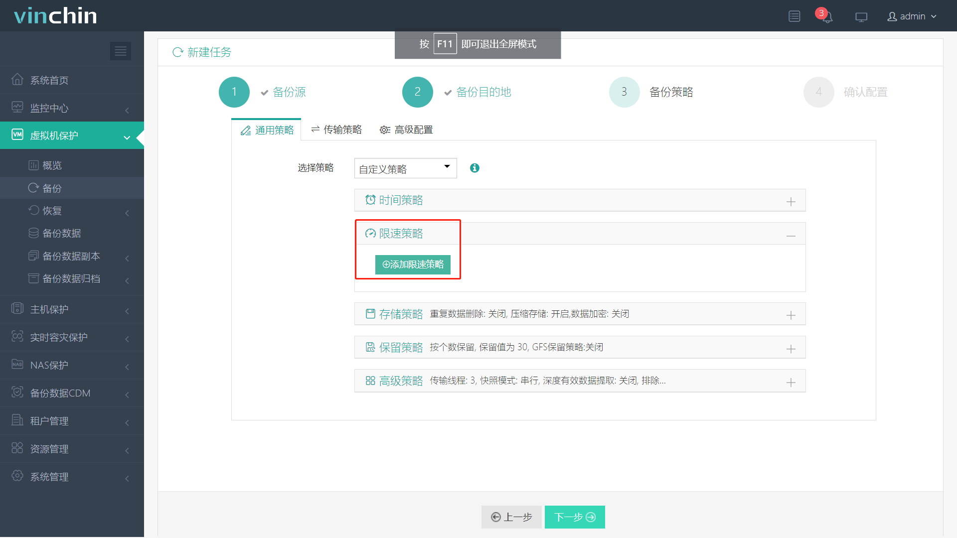
Task: Click the CDM shield icon beside 备份数据CDM
Action: [x=17, y=392]
